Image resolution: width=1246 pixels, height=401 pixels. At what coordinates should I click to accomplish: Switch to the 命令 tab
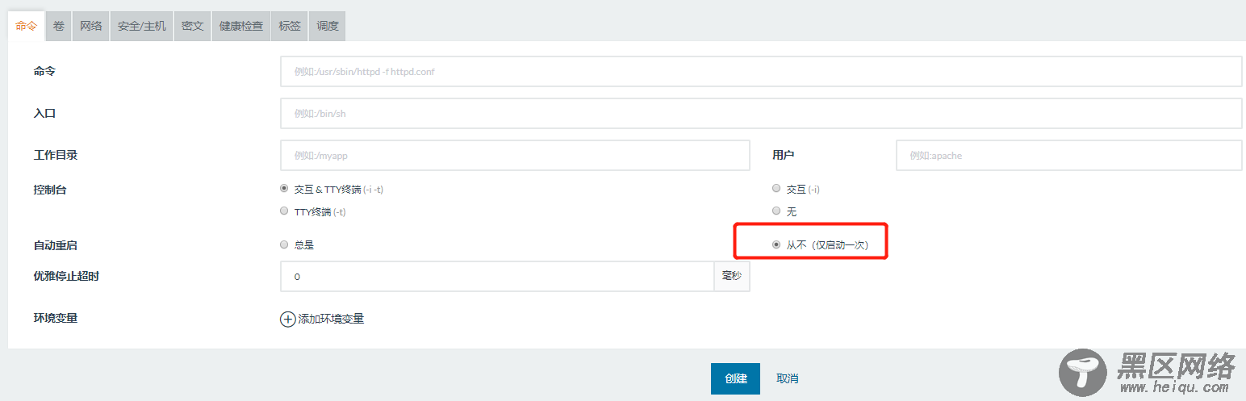click(x=26, y=26)
